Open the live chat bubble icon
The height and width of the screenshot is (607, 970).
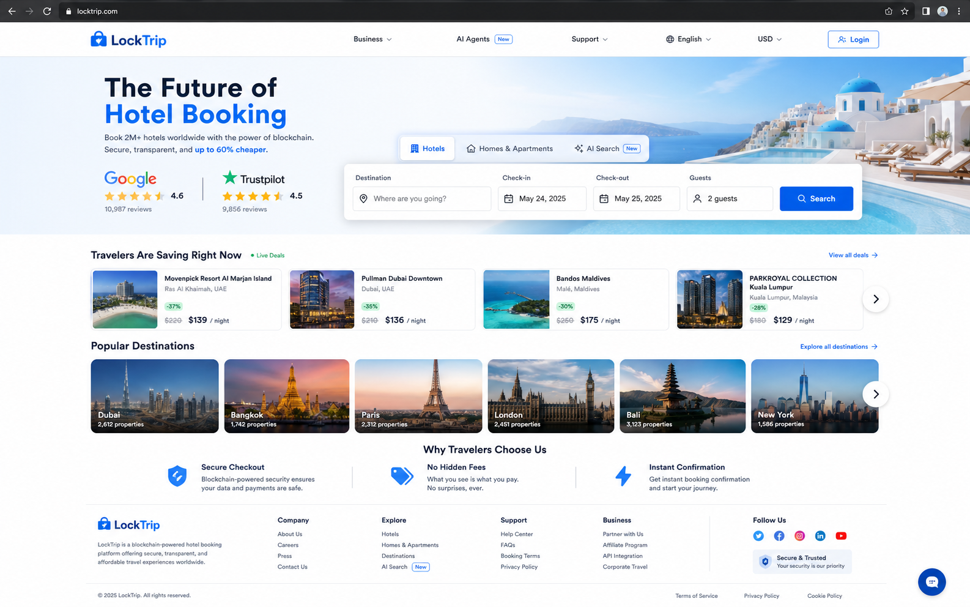pyautogui.click(x=931, y=582)
